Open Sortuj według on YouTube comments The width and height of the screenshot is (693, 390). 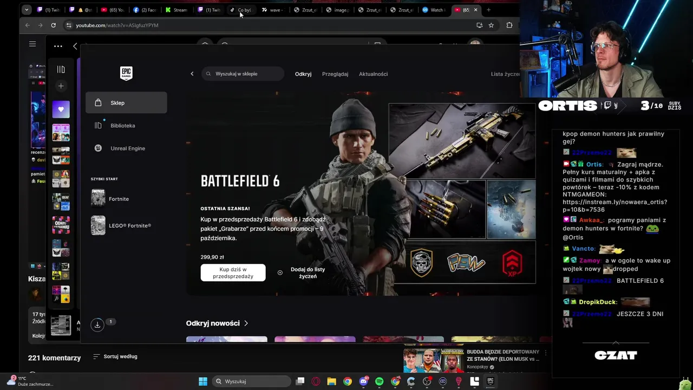coord(115,356)
